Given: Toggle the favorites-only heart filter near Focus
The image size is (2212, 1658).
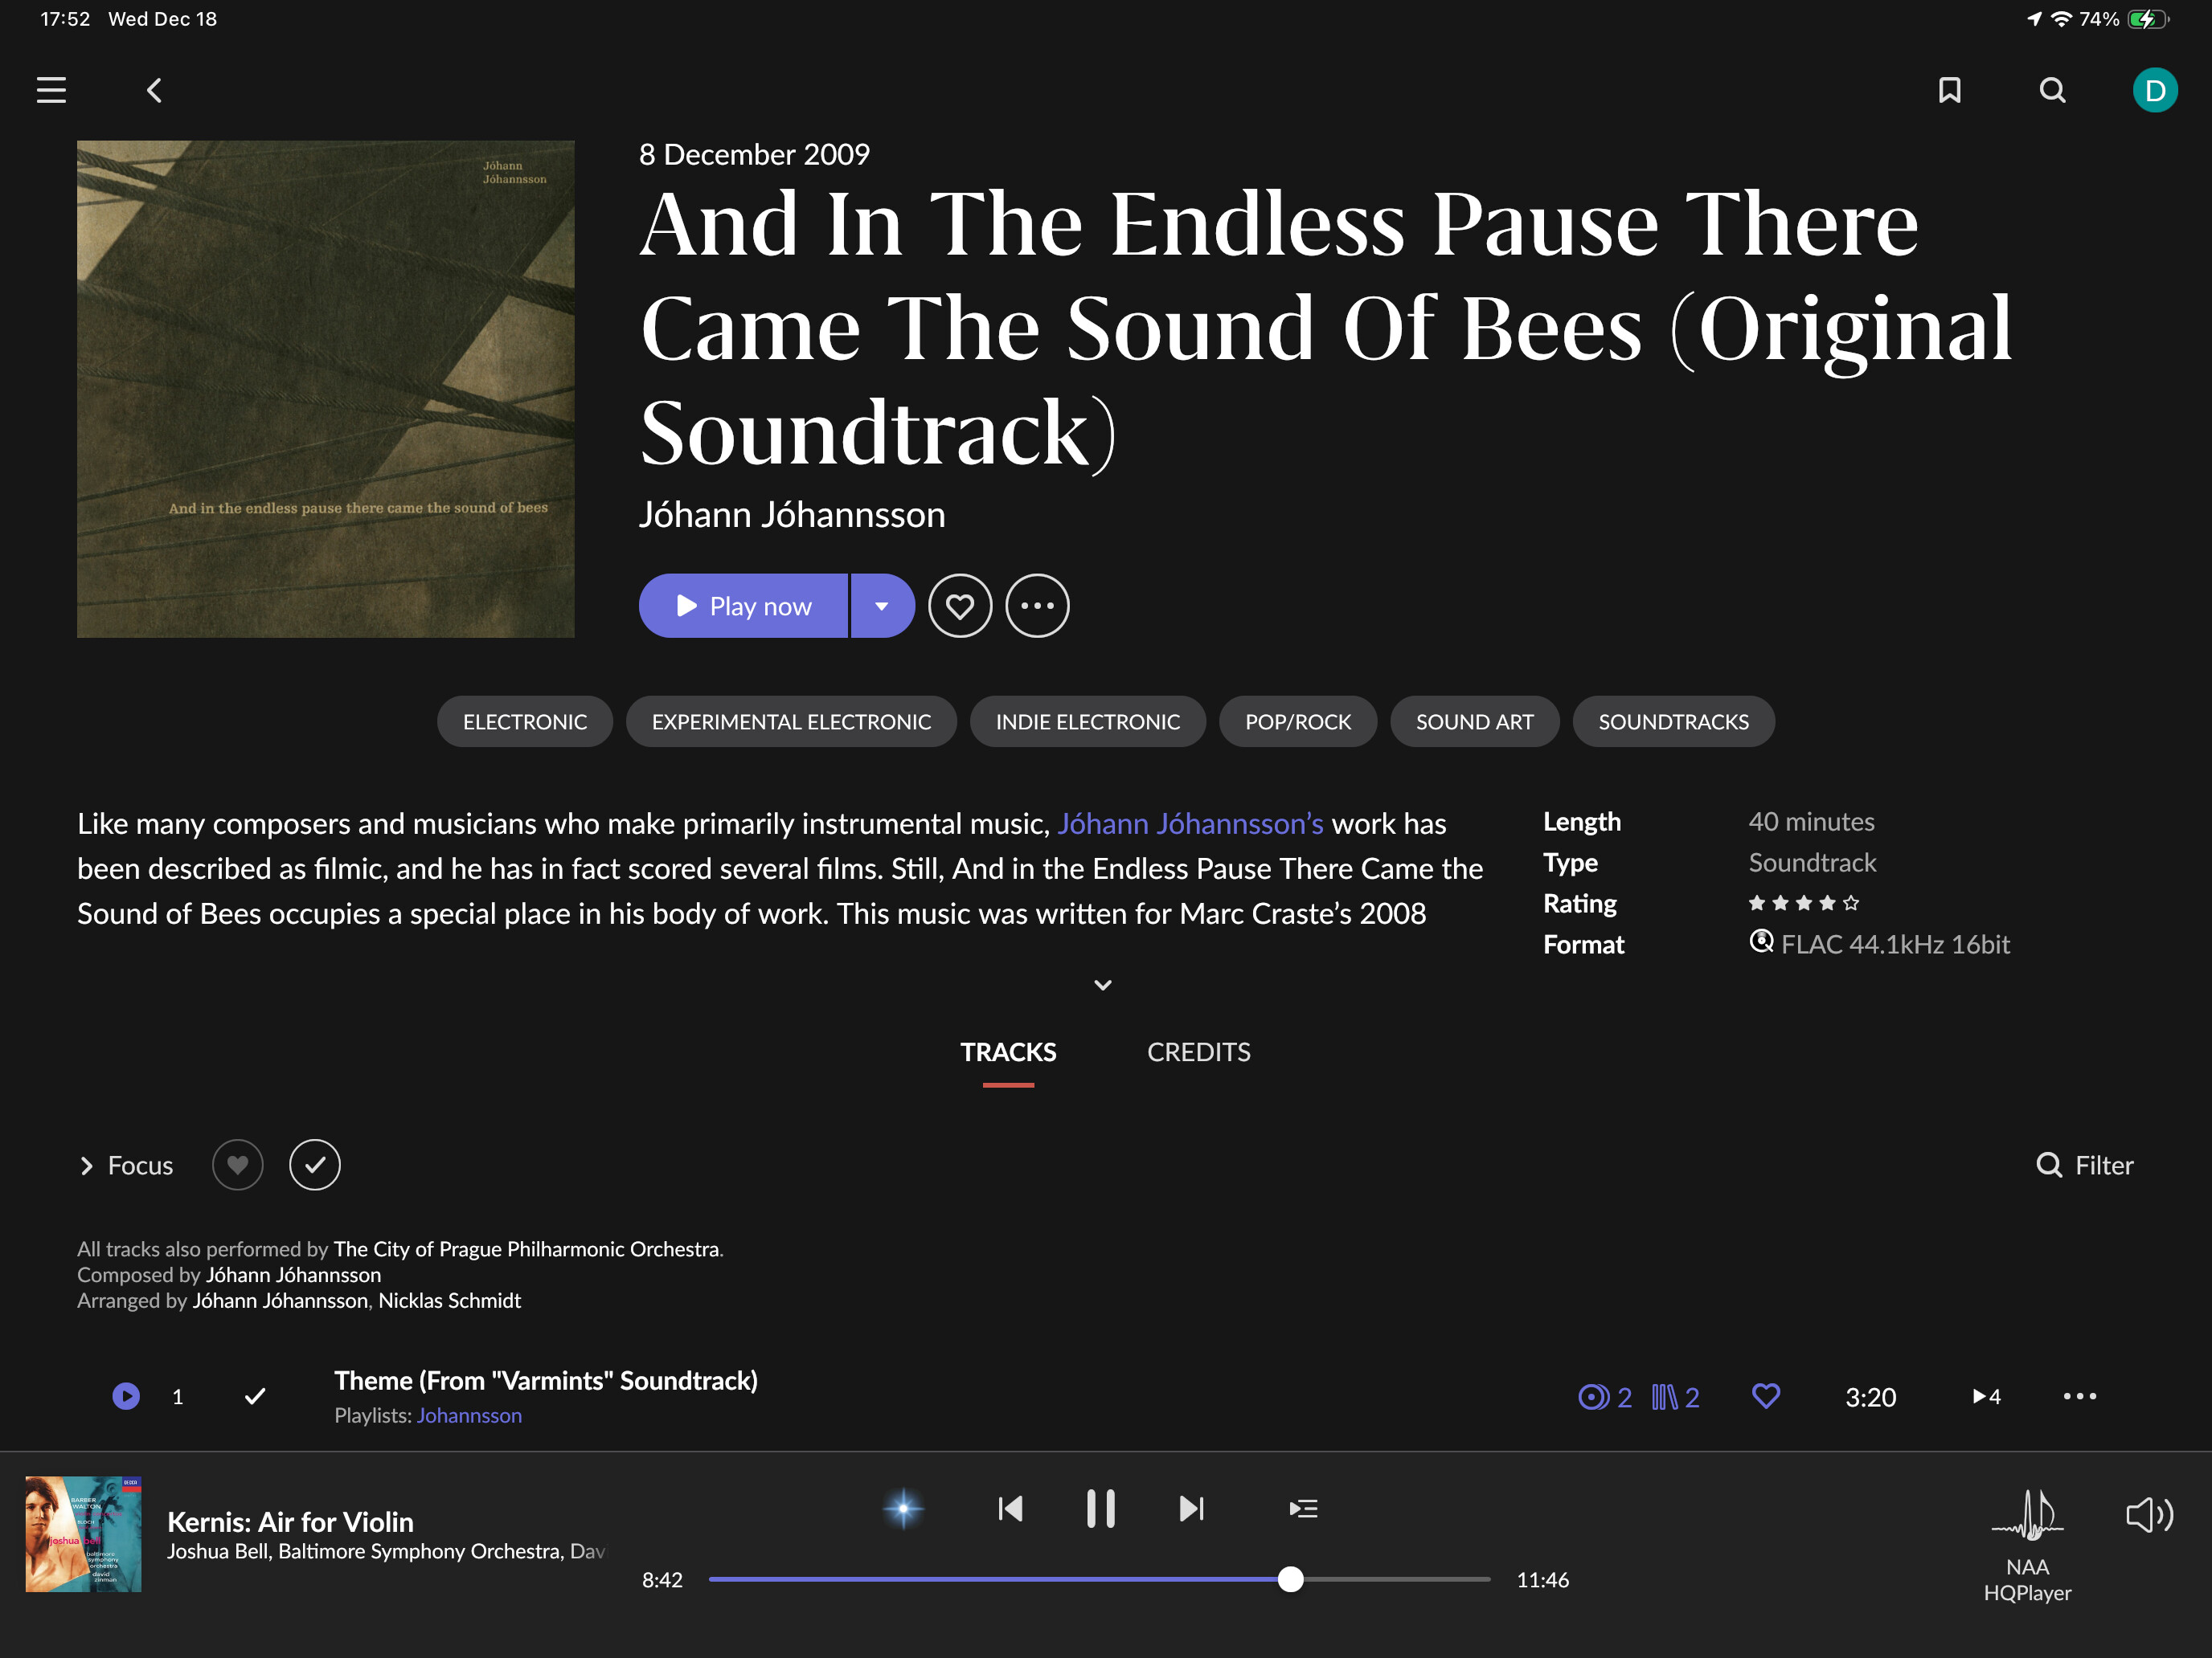Looking at the screenshot, I should (237, 1164).
